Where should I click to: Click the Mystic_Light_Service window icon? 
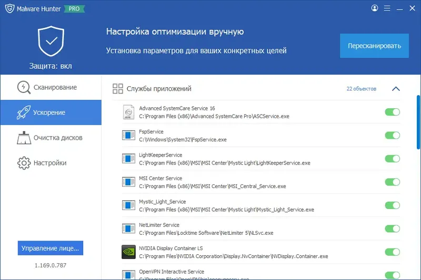click(128, 205)
